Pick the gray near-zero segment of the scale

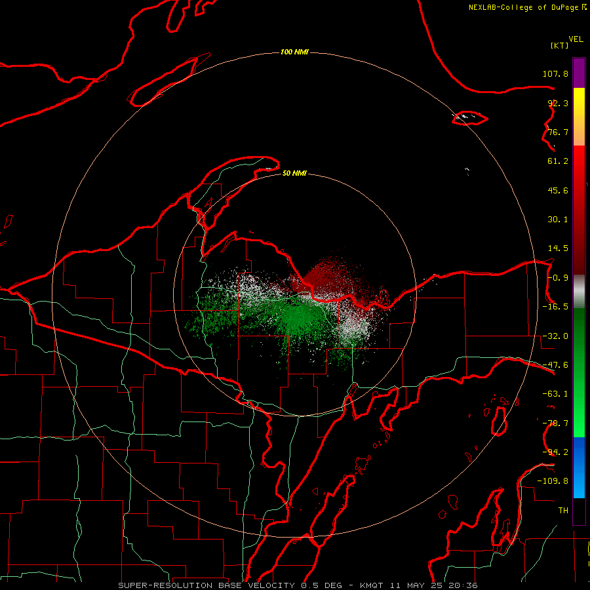point(579,292)
